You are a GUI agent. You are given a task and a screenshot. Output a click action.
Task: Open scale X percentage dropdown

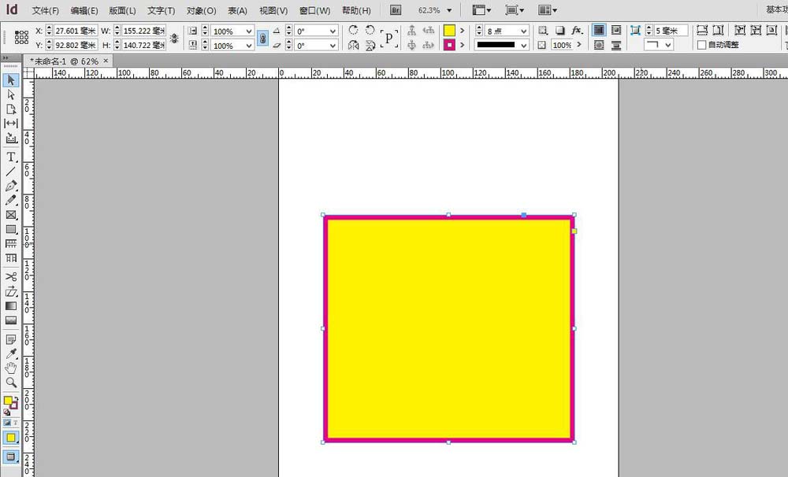click(x=249, y=31)
